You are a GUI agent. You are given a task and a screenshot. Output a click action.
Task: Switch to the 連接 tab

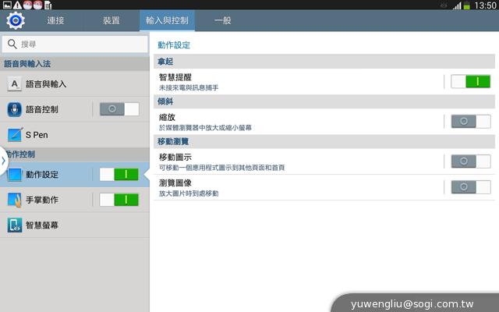(x=56, y=20)
